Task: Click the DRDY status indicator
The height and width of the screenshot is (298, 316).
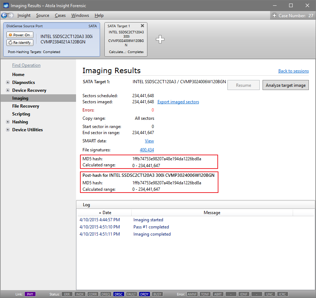Action: point(144,294)
